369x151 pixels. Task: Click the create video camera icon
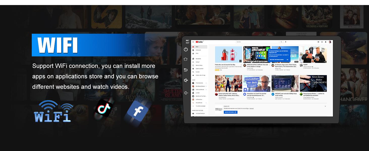tap(318, 42)
